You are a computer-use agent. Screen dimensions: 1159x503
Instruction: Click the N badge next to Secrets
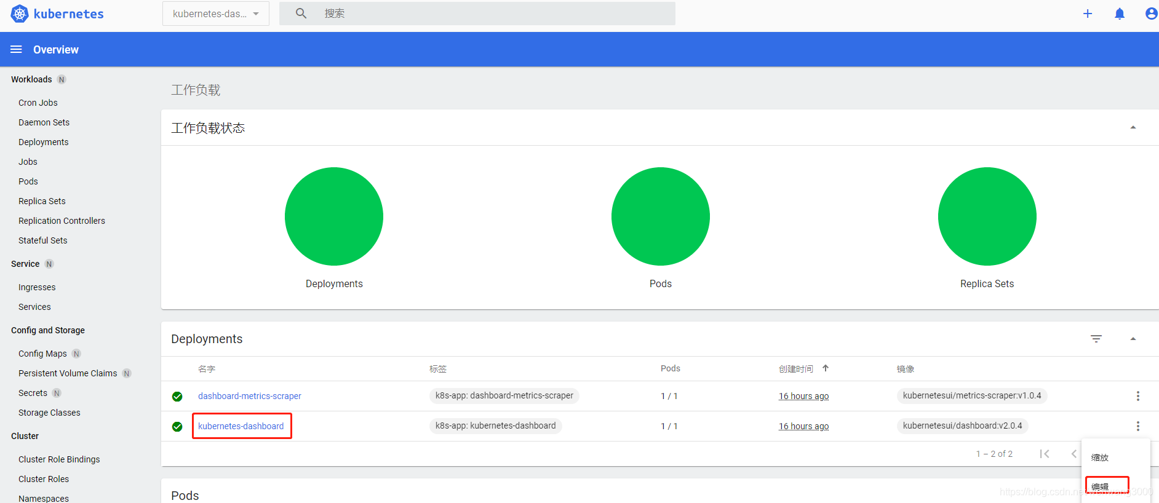click(x=57, y=393)
